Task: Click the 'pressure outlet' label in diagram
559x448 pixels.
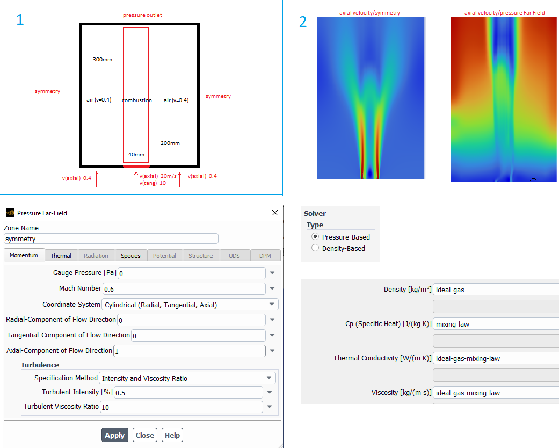Action: [142, 15]
